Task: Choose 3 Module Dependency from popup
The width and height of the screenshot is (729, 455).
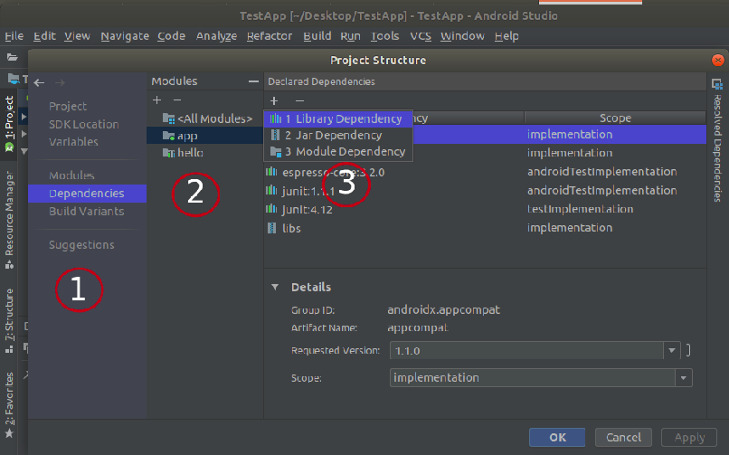Action: point(338,151)
